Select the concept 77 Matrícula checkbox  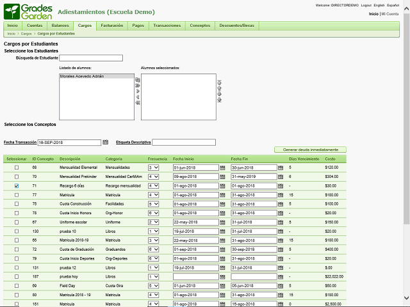tap(17, 195)
